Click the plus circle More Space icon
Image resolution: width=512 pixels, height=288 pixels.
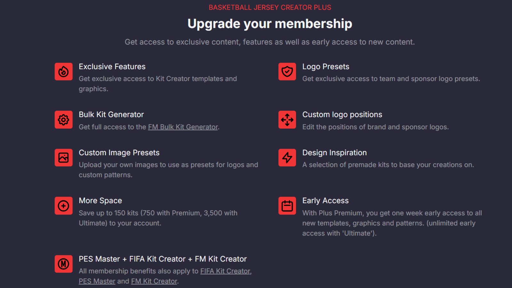63,206
